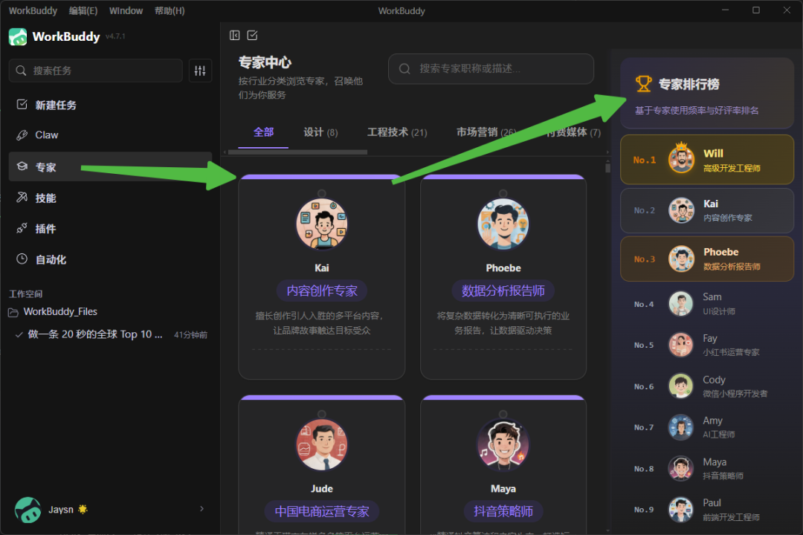This screenshot has width=803, height=535.
Task: Collapse the sidebar with the panel icon
Action: [x=234, y=35]
